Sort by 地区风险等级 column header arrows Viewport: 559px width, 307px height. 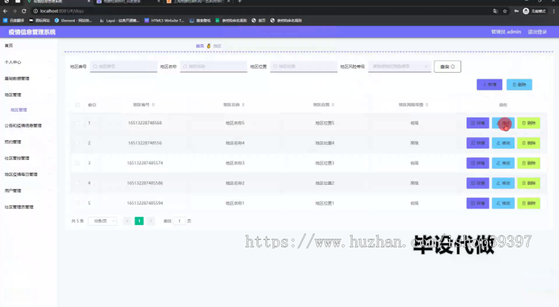click(427, 105)
